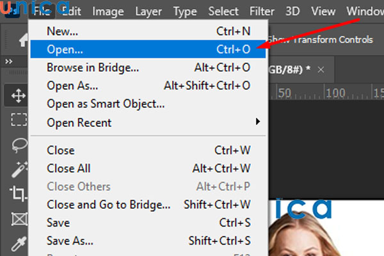The image size is (384, 256).
Task: Close the open document tab
Action: click(321, 69)
